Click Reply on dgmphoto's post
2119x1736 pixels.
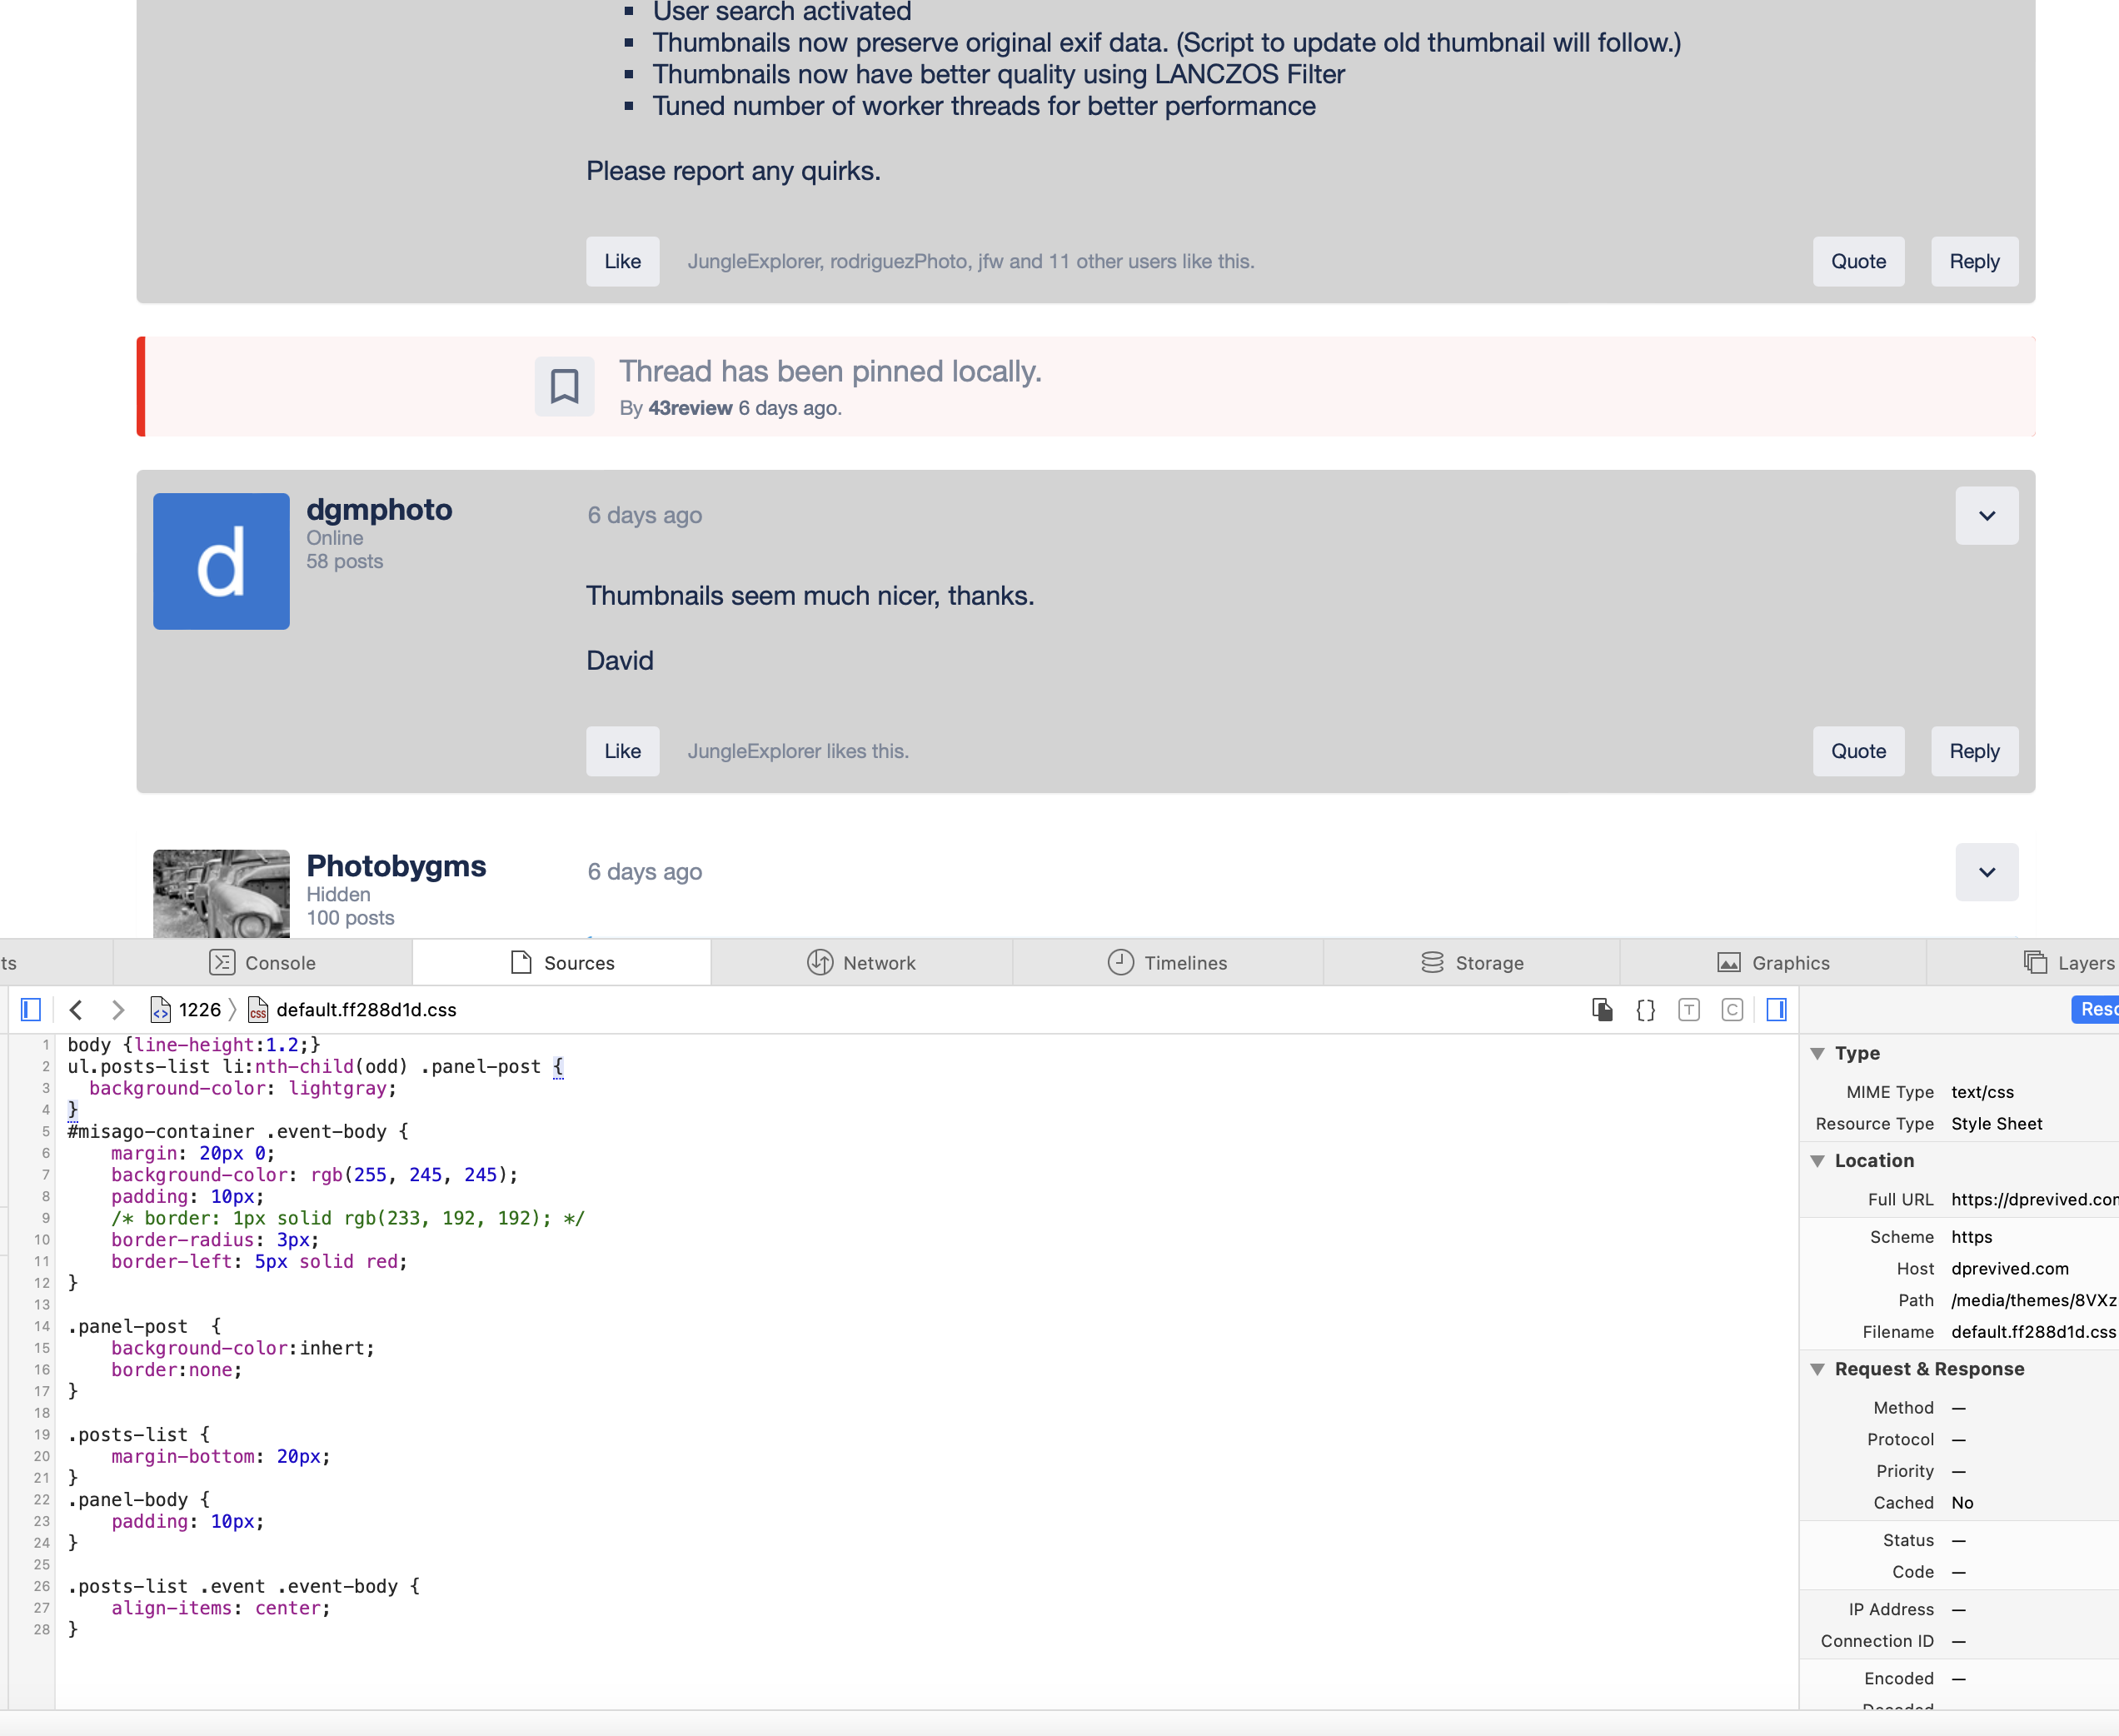[x=1973, y=751]
